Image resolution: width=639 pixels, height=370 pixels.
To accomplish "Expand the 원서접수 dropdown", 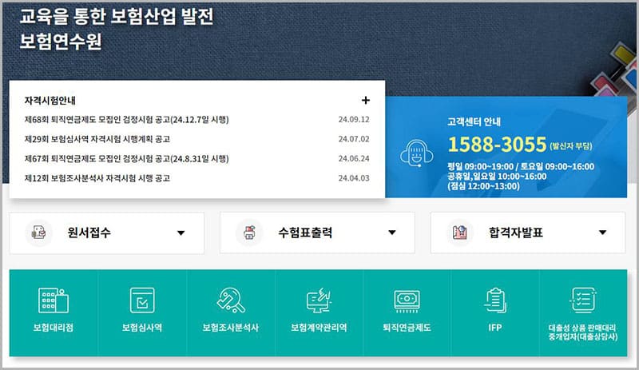I will pos(181,233).
